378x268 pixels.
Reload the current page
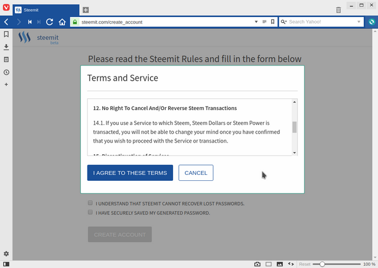[50, 22]
